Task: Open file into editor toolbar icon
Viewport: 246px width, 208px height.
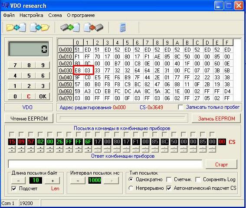Action: click(16, 28)
